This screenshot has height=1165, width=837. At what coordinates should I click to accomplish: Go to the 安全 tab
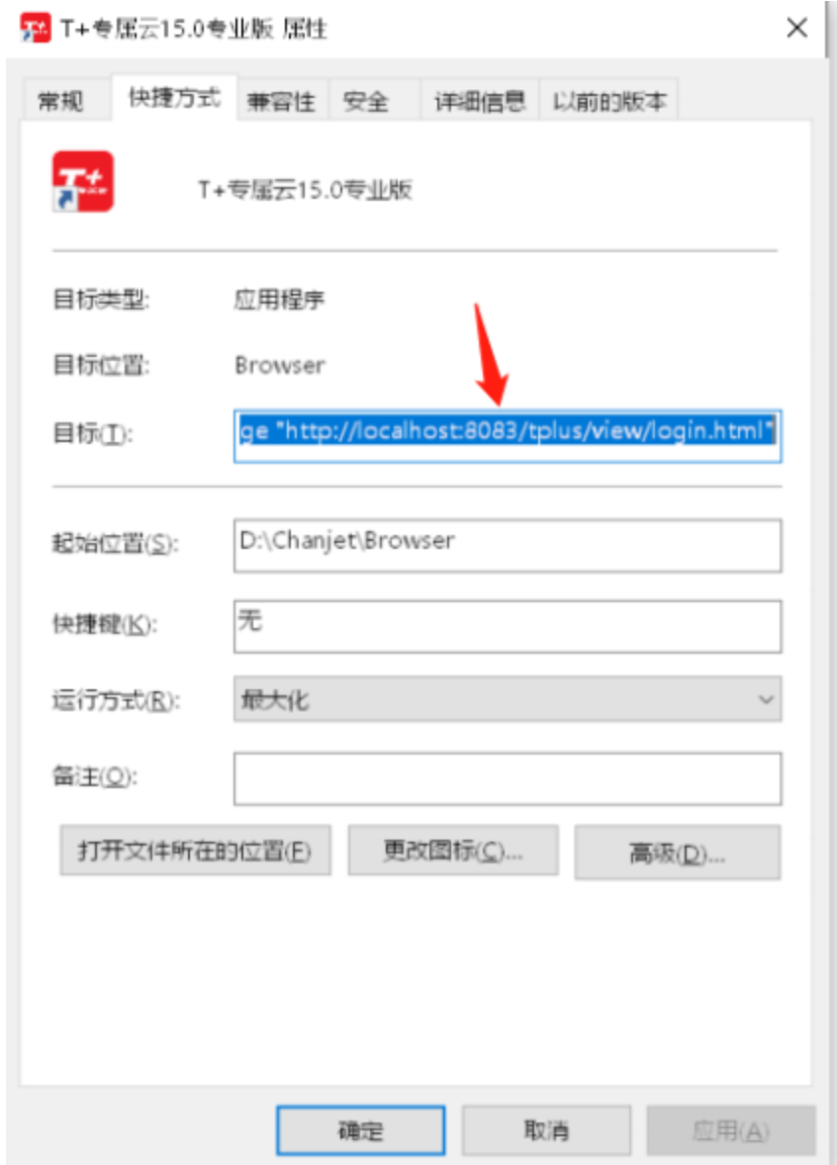(x=366, y=100)
